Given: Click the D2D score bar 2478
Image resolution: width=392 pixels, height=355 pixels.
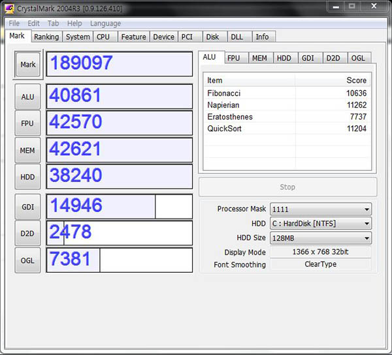Looking at the screenshot, I should coord(120,233).
